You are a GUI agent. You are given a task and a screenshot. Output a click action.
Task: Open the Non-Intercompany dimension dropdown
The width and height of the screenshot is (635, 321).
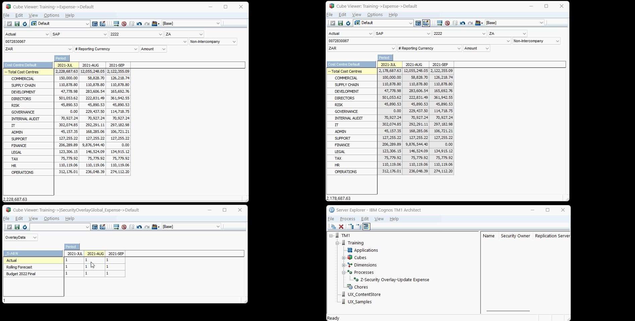point(213,41)
